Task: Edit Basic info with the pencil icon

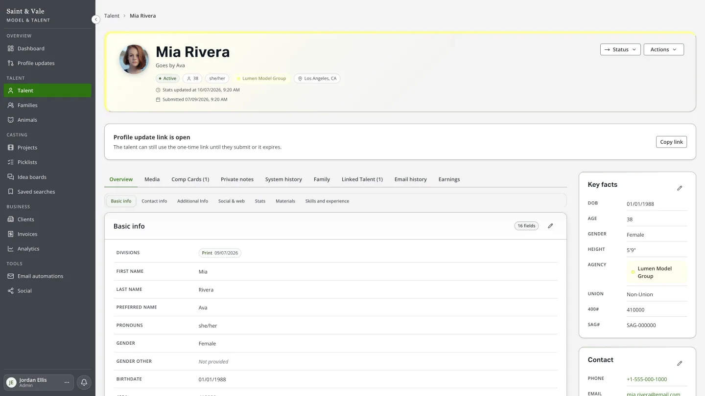Action: [x=550, y=226]
